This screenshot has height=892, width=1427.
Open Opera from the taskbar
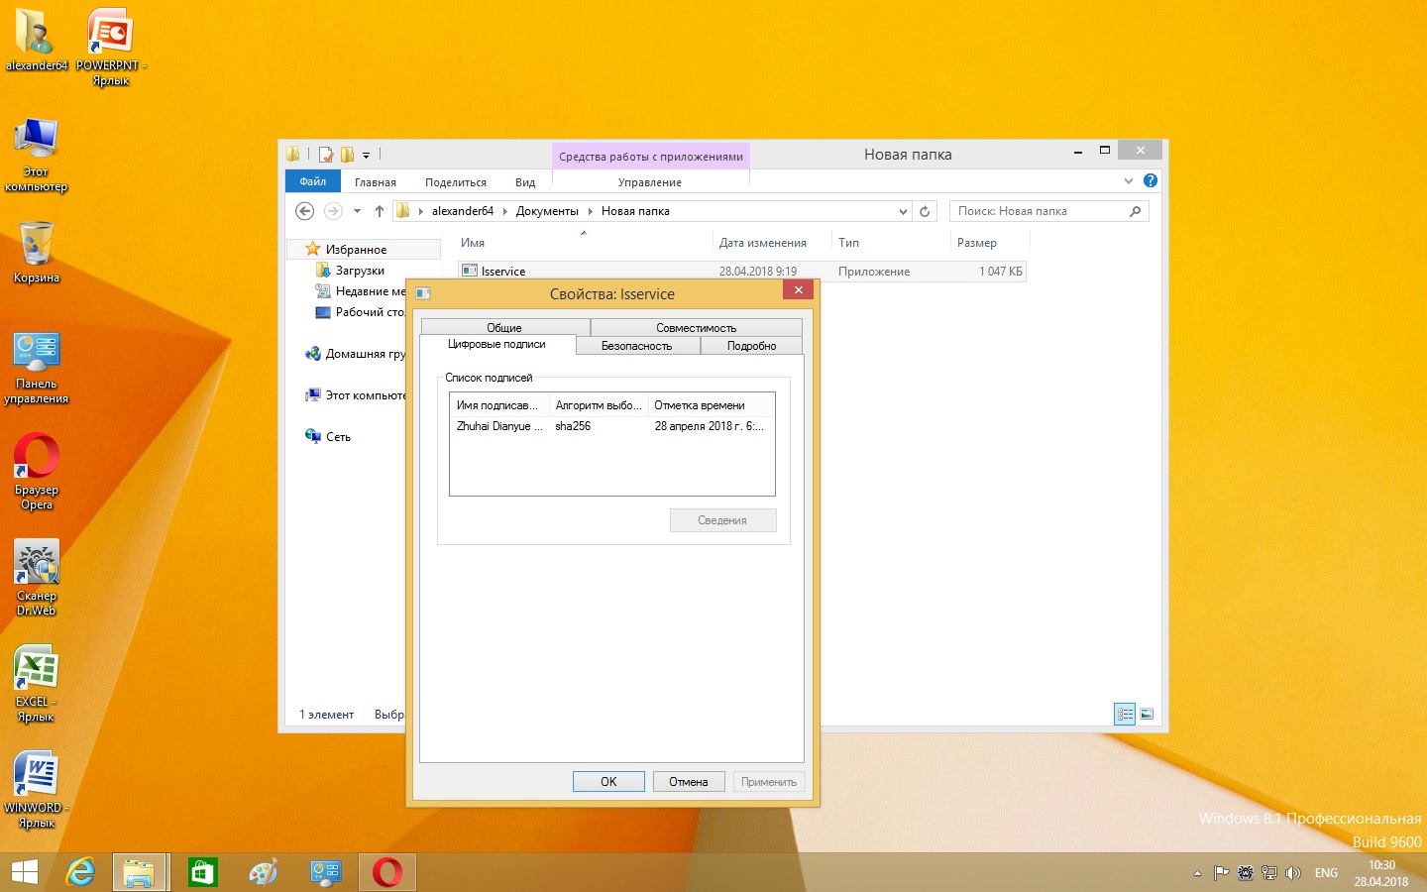coord(387,872)
